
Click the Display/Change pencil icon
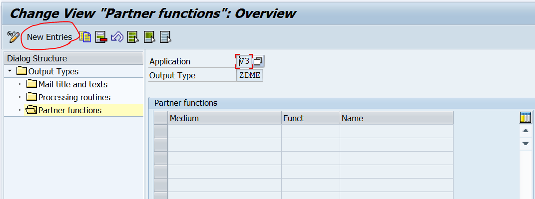13,37
